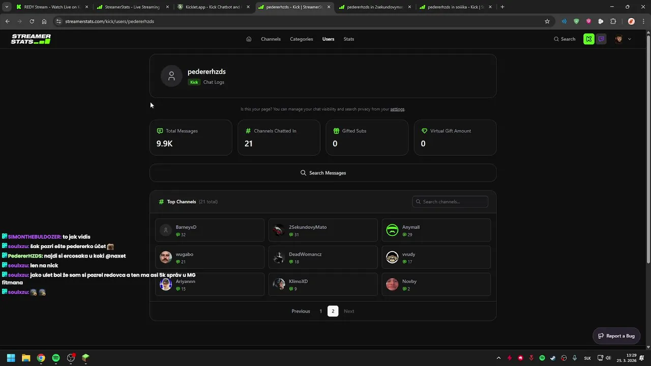Open the tab search dropdown arrow
The image size is (651, 366).
6,7
